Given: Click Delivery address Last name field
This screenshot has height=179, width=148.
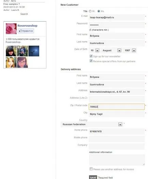Looking at the screenshot, I should [x=117, y=84].
